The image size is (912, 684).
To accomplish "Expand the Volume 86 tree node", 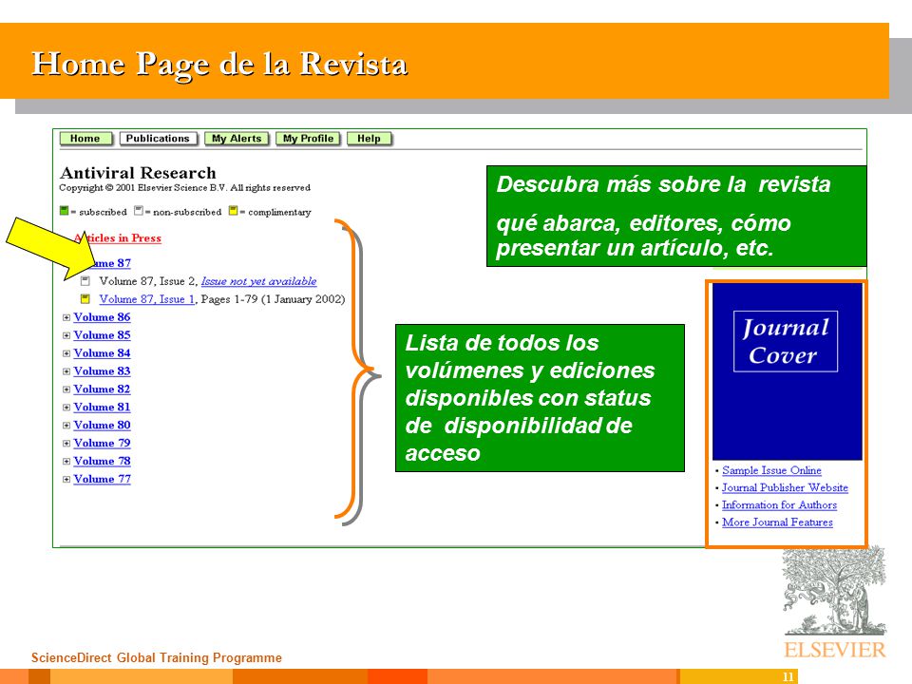I will coord(66,317).
